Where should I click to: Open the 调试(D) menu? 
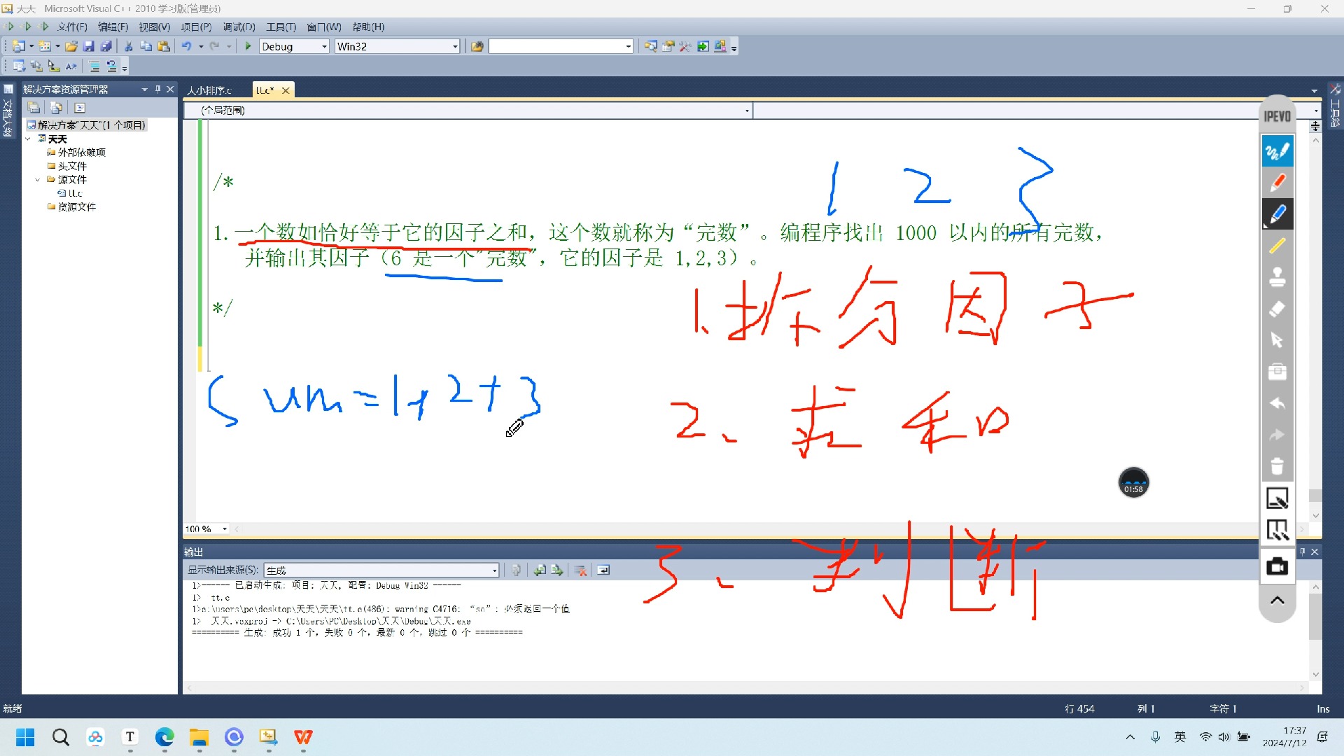tap(239, 27)
